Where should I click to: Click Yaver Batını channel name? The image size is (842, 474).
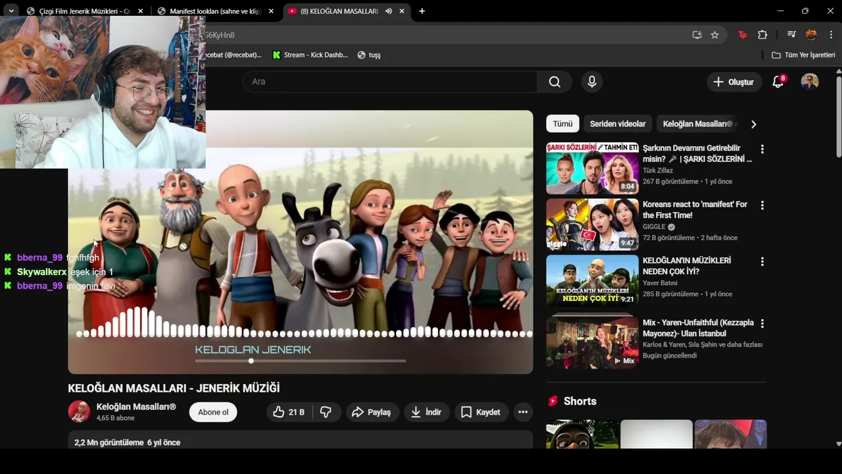(x=660, y=283)
